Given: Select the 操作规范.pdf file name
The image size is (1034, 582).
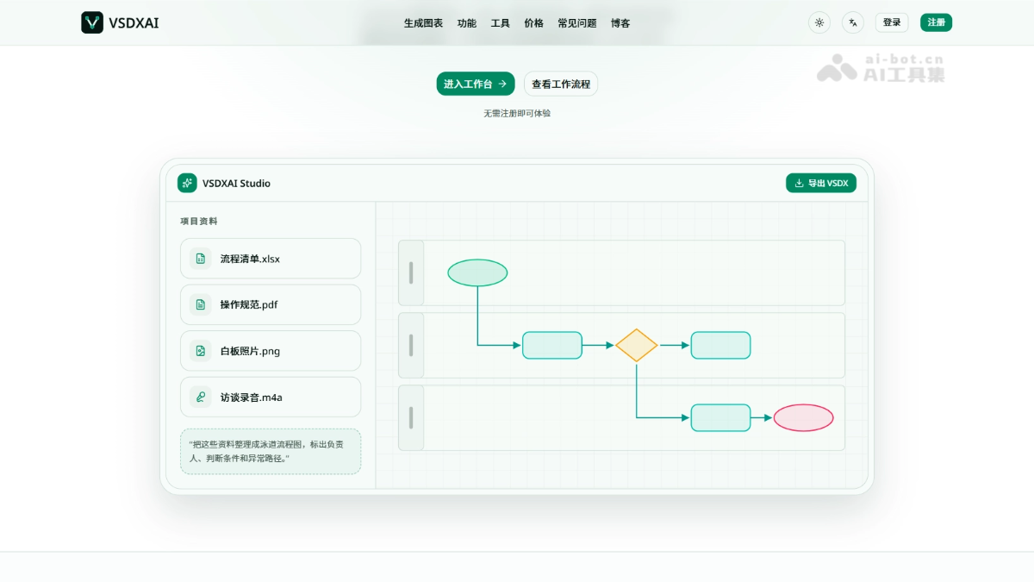Looking at the screenshot, I should (x=249, y=304).
